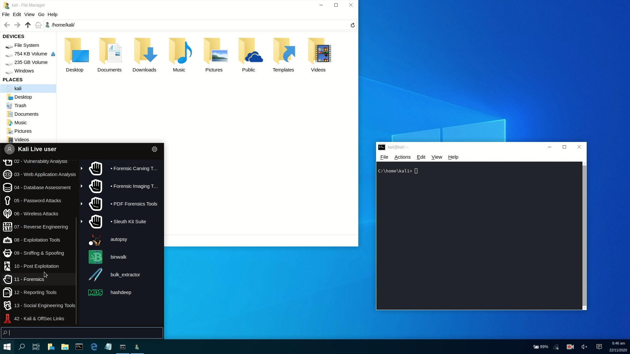Viewport: 630px width, 354px height.
Task: Open the Documents folder icon
Action: click(x=111, y=51)
